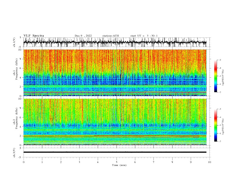
Task: Click the "ch.1(V)" waveform axis label
Action: 14,42
